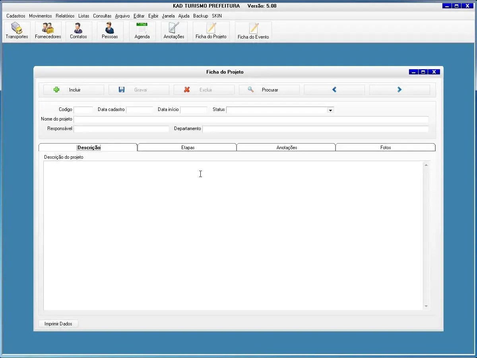Screen dimensions: 477x358
Task: Open Ficha do Projeto toolbar icon
Action: tap(211, 31)
